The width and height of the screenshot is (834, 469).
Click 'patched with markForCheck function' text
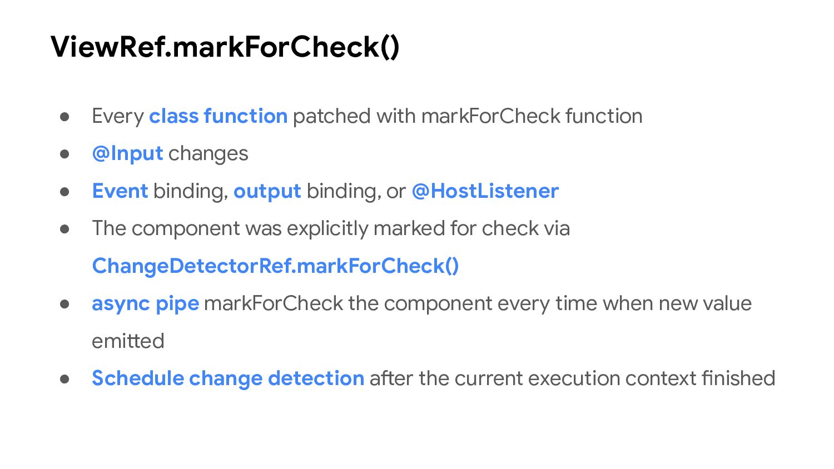(468, 116)
